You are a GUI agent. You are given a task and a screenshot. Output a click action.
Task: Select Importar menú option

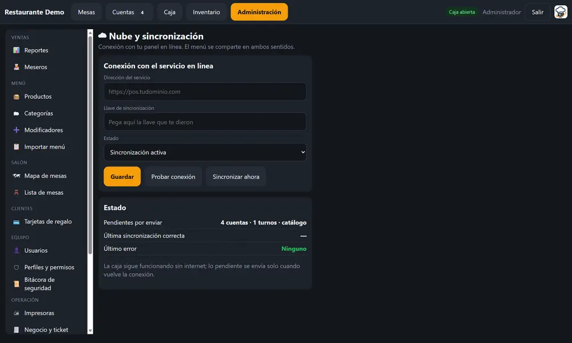[46, 147]
